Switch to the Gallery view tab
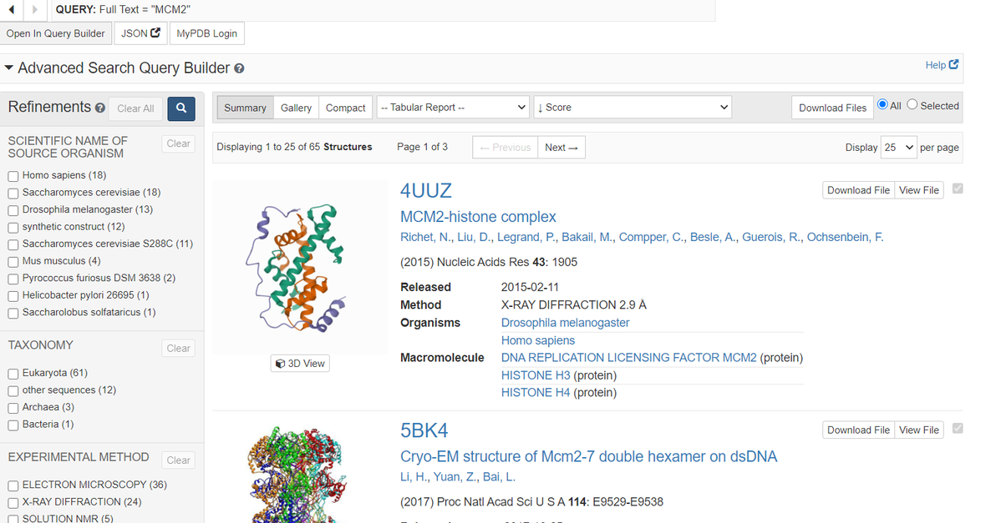 (296, 108)
